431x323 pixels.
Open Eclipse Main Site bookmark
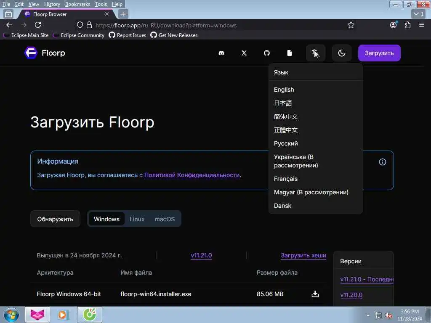point(26,35)
